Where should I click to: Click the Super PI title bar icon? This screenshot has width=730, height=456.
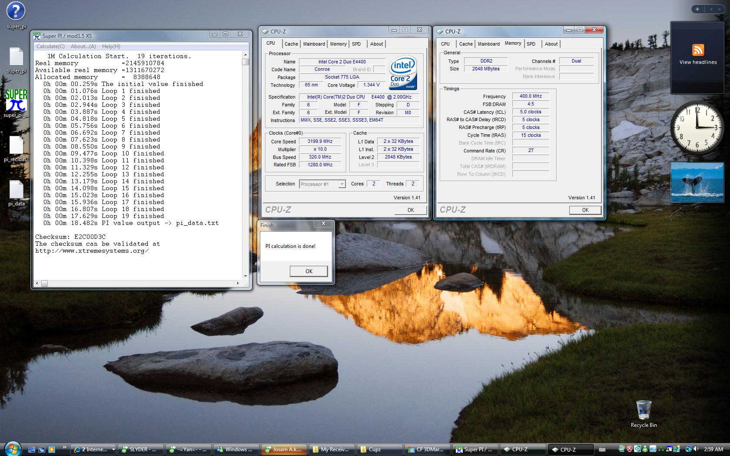(x=37, y=36)
